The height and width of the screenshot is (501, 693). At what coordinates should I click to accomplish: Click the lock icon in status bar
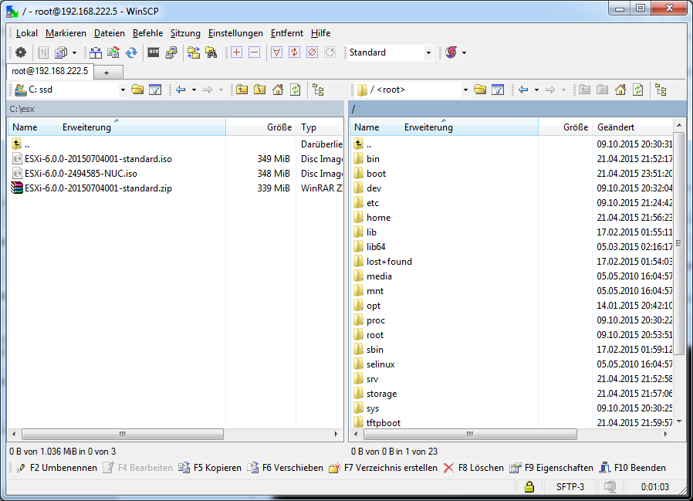(529, 487)
